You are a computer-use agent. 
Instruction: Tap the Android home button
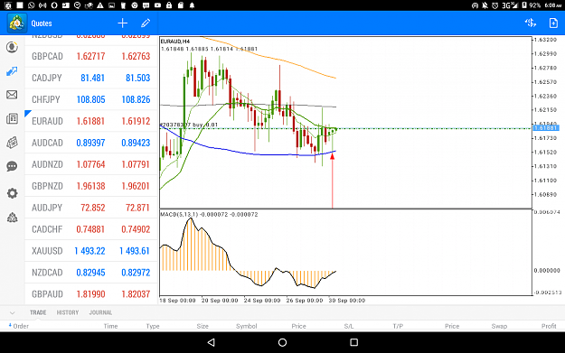[x=282, y=342]
